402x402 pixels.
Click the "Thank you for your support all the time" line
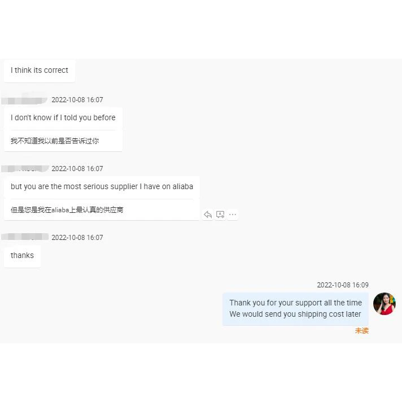pyautogui.click(x=296, y=303)
